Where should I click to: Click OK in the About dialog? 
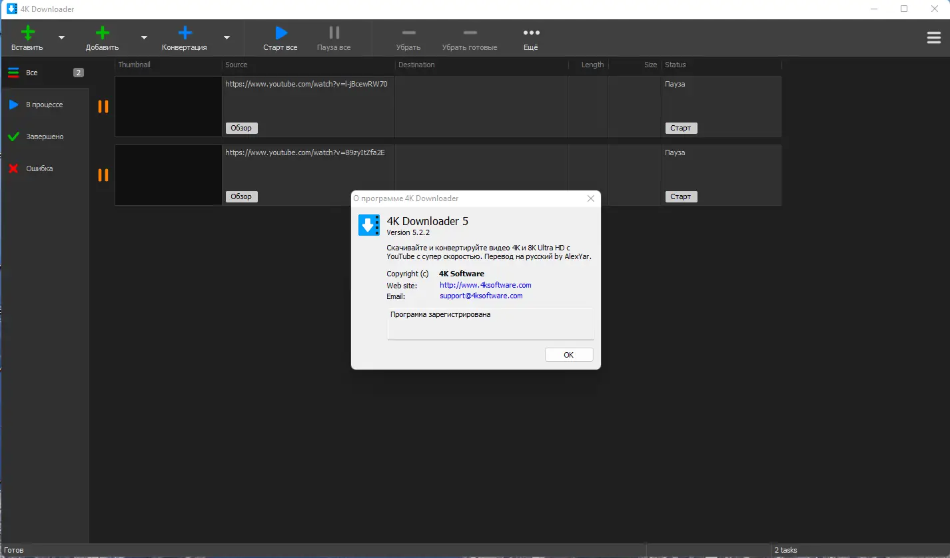(x=568, y=354)
